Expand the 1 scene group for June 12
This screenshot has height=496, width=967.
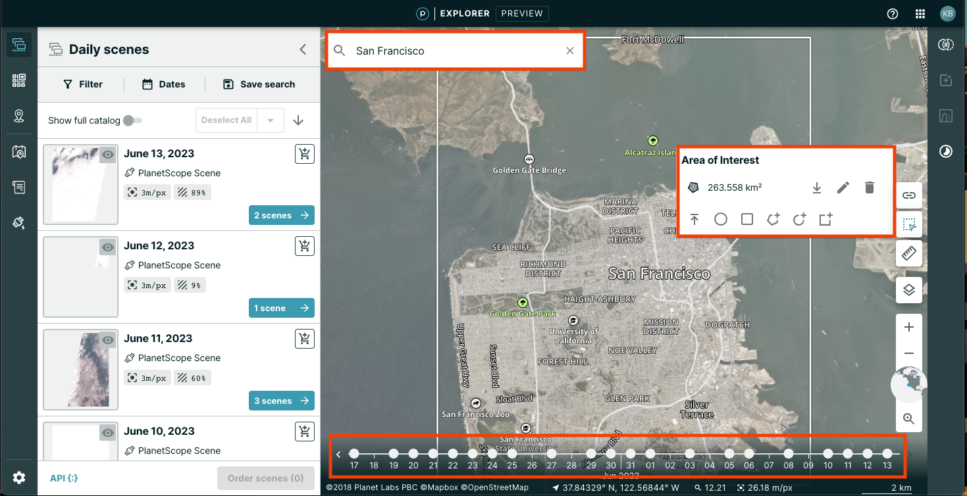point(281,308)
